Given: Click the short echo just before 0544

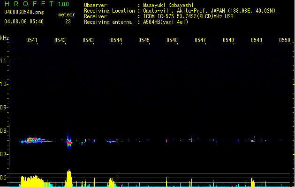Looking at the screenshot, I should (x=112, y=142).
